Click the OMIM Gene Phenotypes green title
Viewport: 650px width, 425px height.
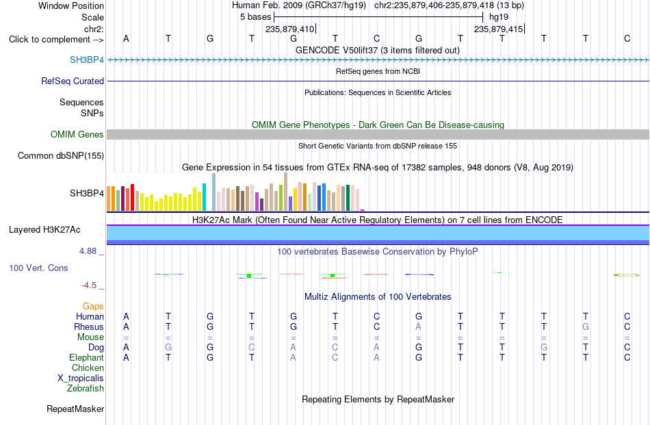click(x=378, y=125)
